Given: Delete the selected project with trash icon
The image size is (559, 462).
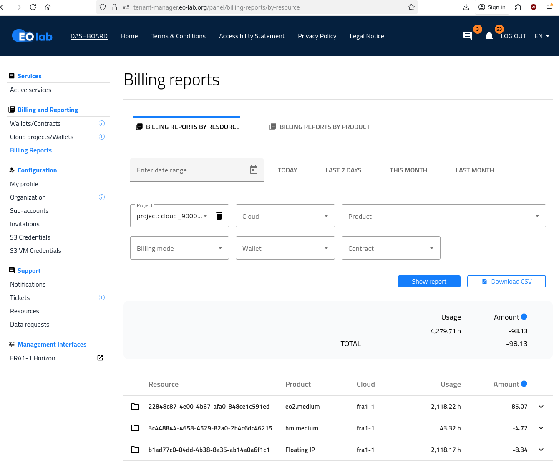Looking at the screenshot, I should (x=219, y=216).
